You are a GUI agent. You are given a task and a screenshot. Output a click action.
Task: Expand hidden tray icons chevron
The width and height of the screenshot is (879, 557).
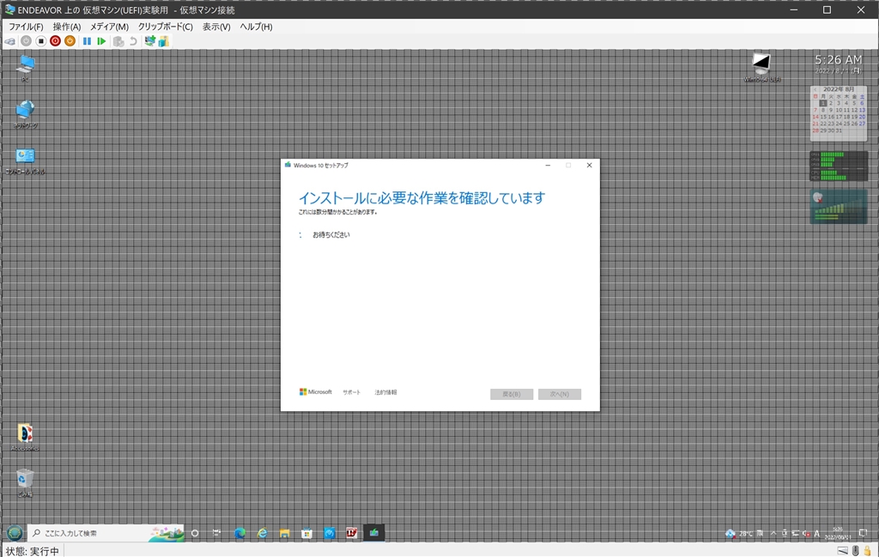773,534
